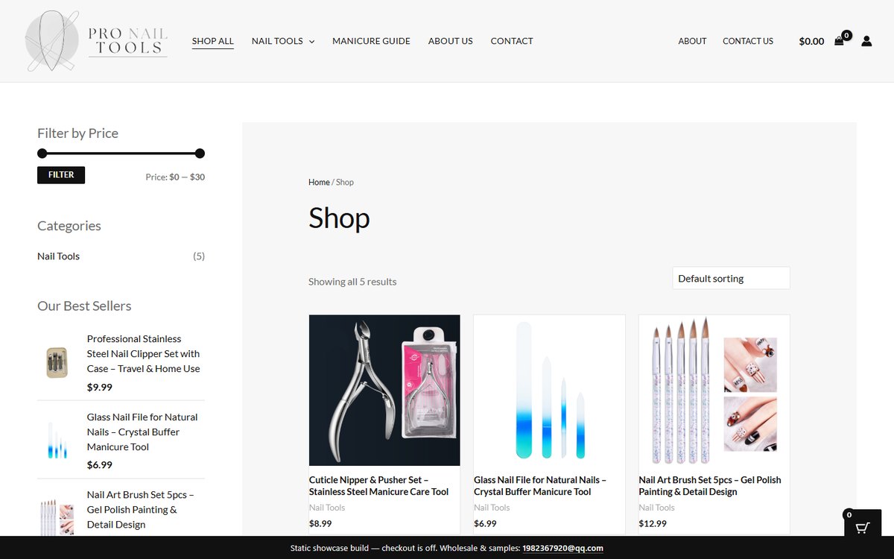Open the user account icon
The image size is (894, 559).
[866, 41]
